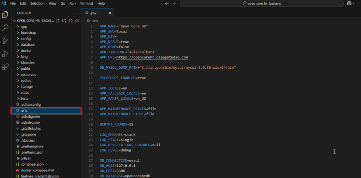Open the .htaccess file
The width and height of the screenshot is (361, 178).
[46, 141]
